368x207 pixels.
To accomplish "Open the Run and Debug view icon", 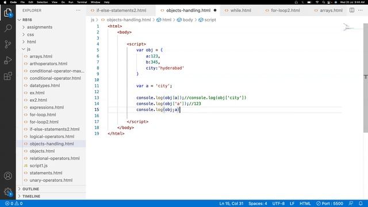I will click(7, 60).
